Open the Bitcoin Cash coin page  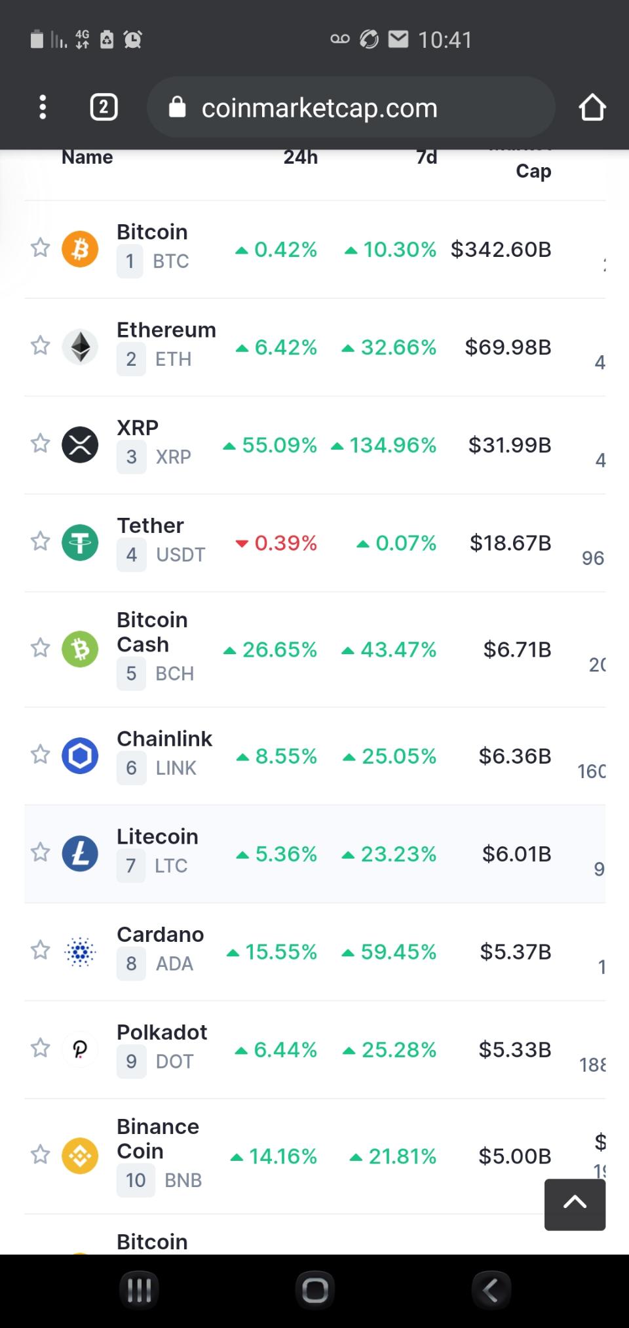click(152, 633)
